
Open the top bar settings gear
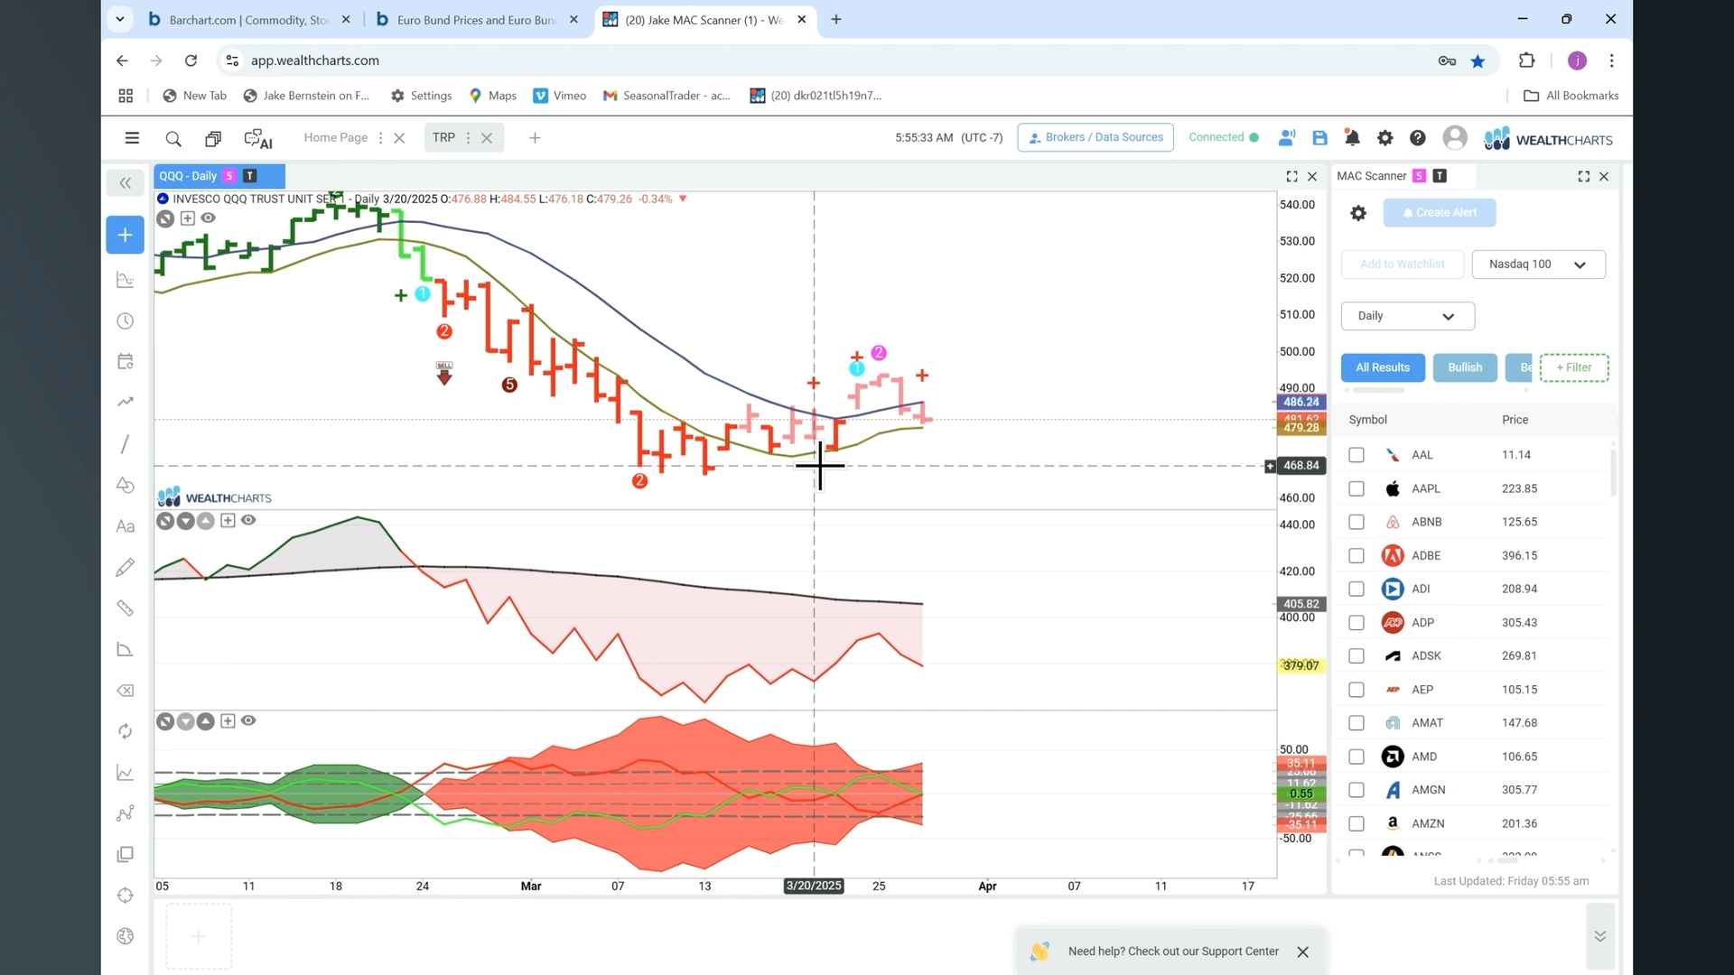(x=1384, y=138)
